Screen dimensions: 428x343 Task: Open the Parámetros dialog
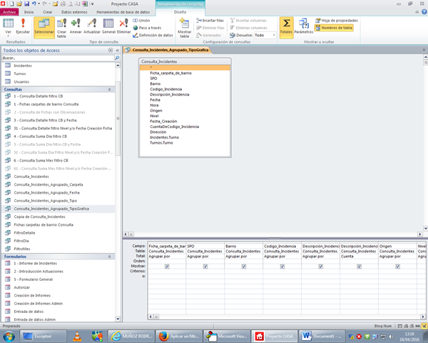[304, 27]
